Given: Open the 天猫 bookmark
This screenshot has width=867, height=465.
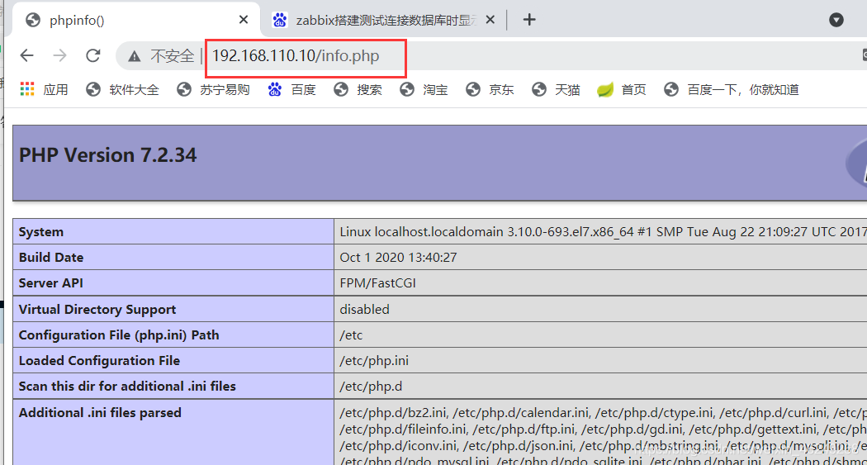Looking at the screenshot, I should 556,89.
